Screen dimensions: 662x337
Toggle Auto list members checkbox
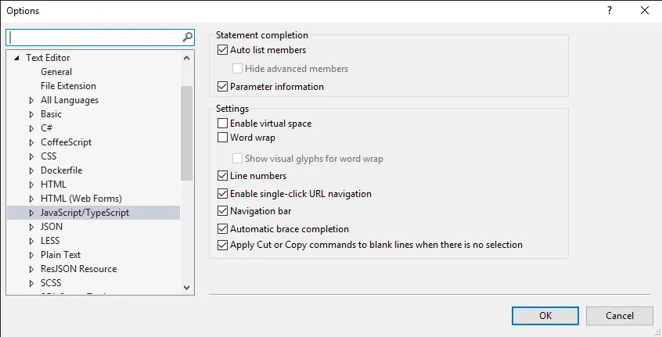click(x=222, y=50)
